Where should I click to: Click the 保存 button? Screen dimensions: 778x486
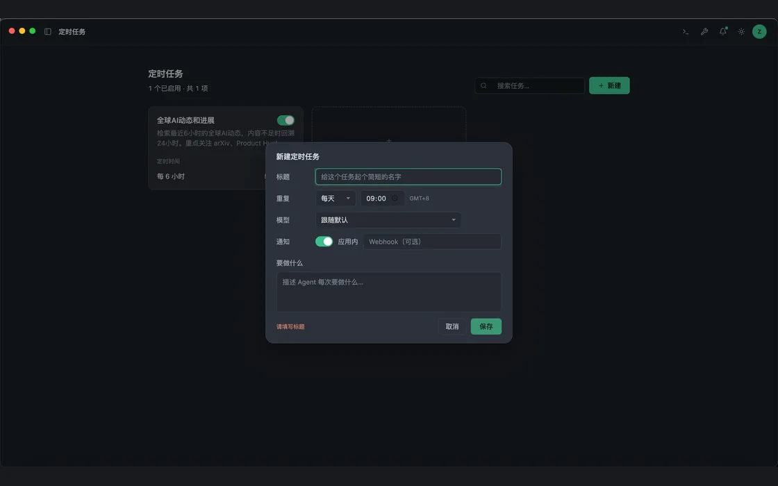point(486,326)
